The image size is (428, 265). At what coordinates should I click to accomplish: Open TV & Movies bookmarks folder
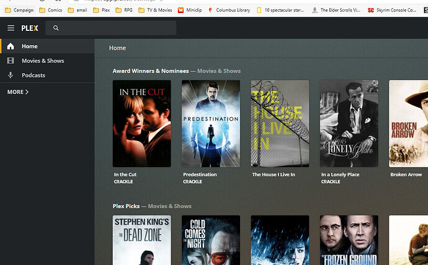tap(155, 10)
